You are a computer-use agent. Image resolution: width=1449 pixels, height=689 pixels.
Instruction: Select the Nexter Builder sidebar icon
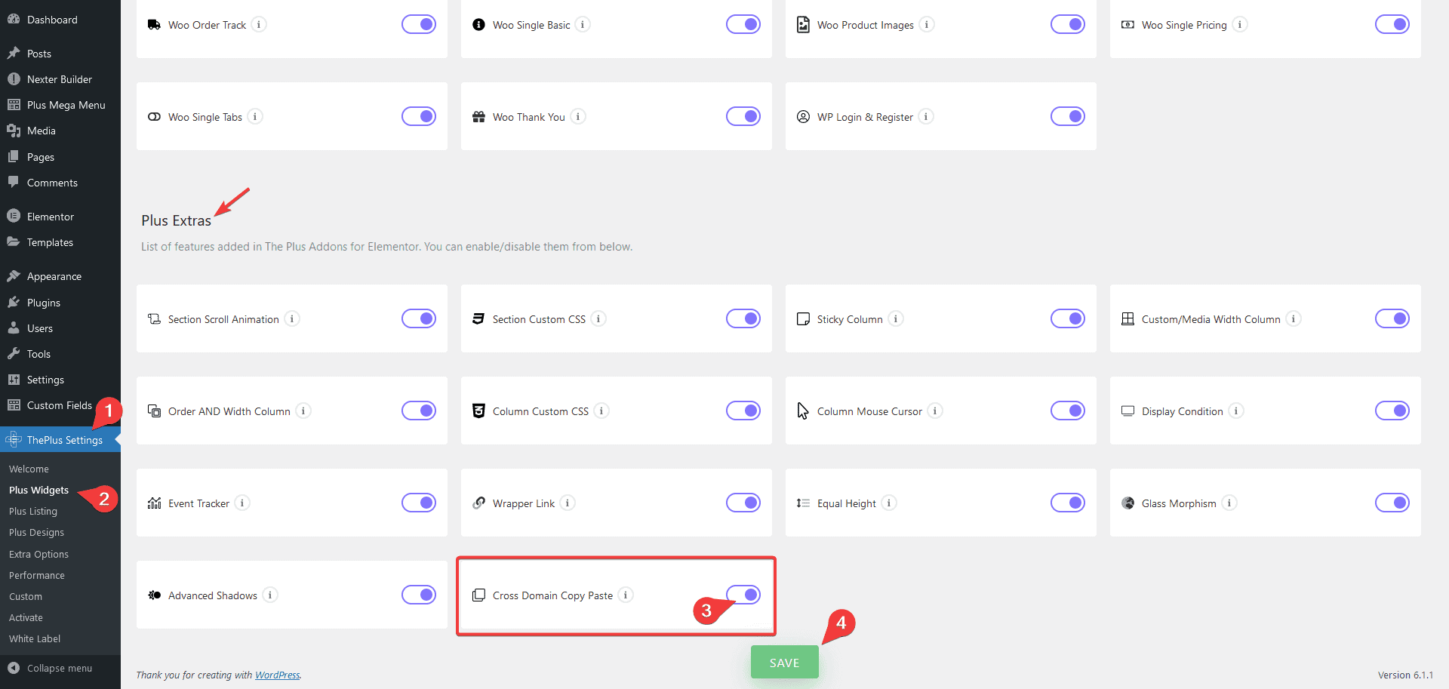14,78
